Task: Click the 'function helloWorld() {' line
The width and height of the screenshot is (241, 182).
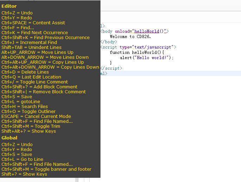Action: (137, 52)
